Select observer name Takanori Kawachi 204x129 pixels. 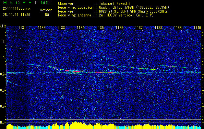click(114, 4)
